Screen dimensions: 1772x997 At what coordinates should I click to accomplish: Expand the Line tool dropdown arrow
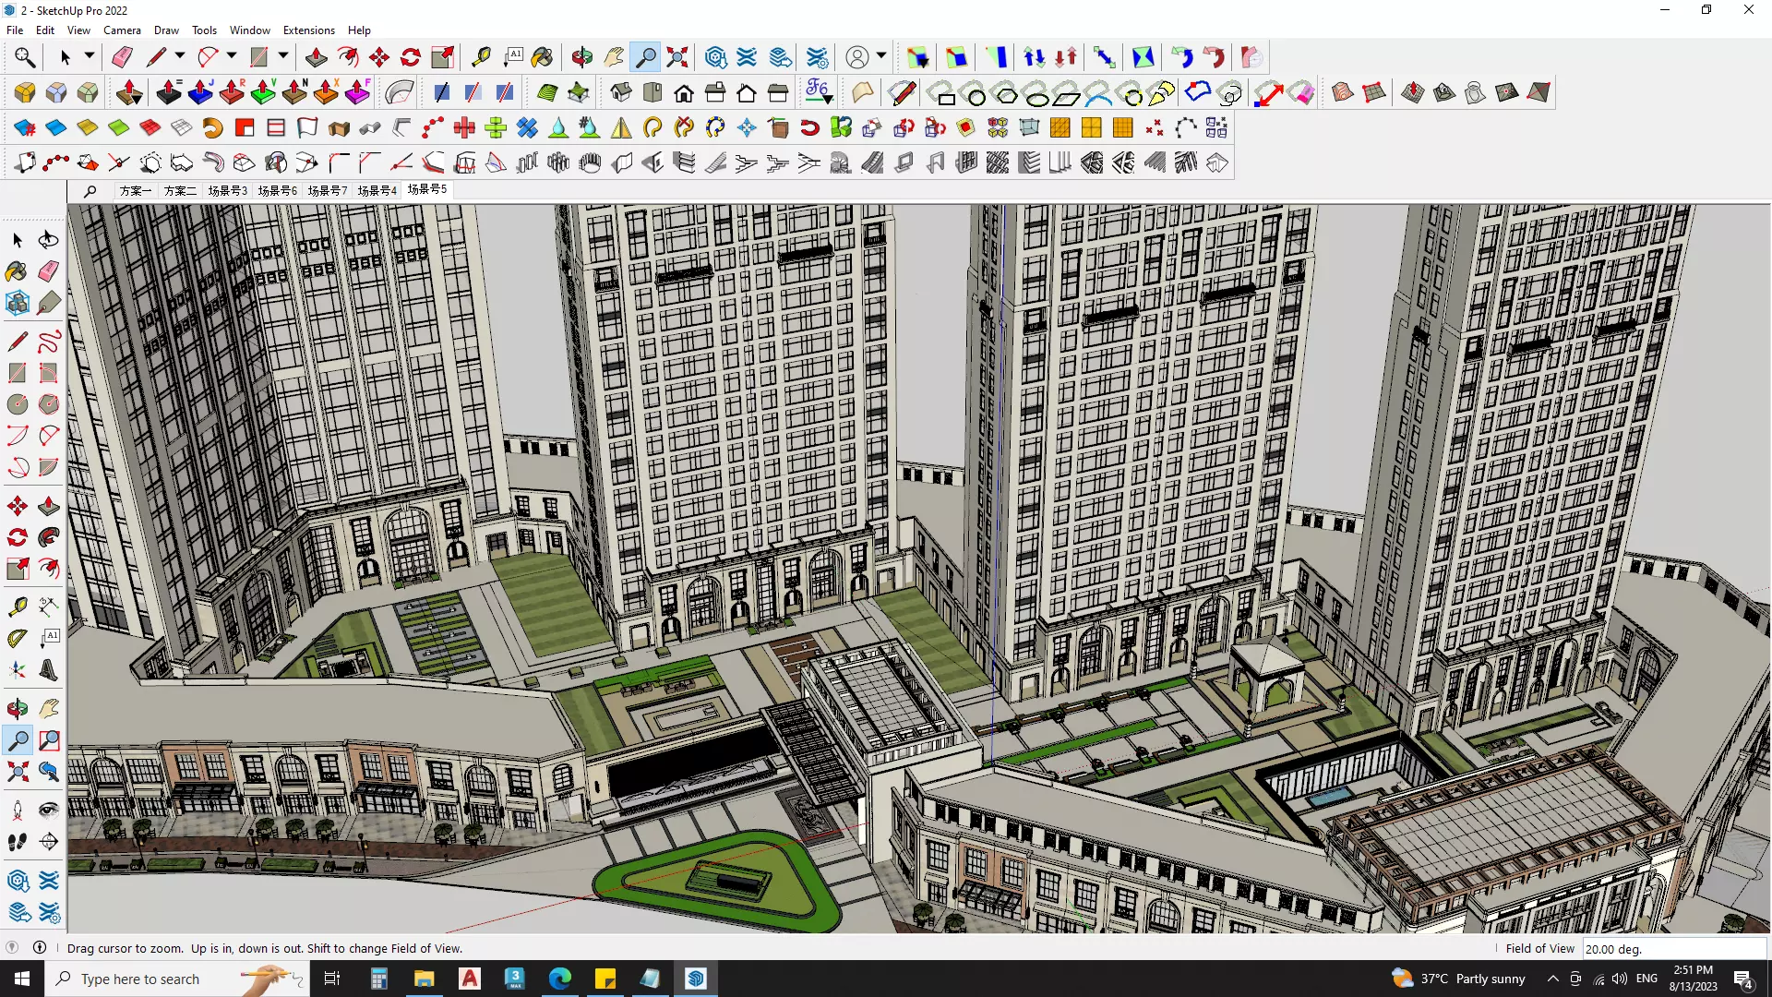point(180,56)
